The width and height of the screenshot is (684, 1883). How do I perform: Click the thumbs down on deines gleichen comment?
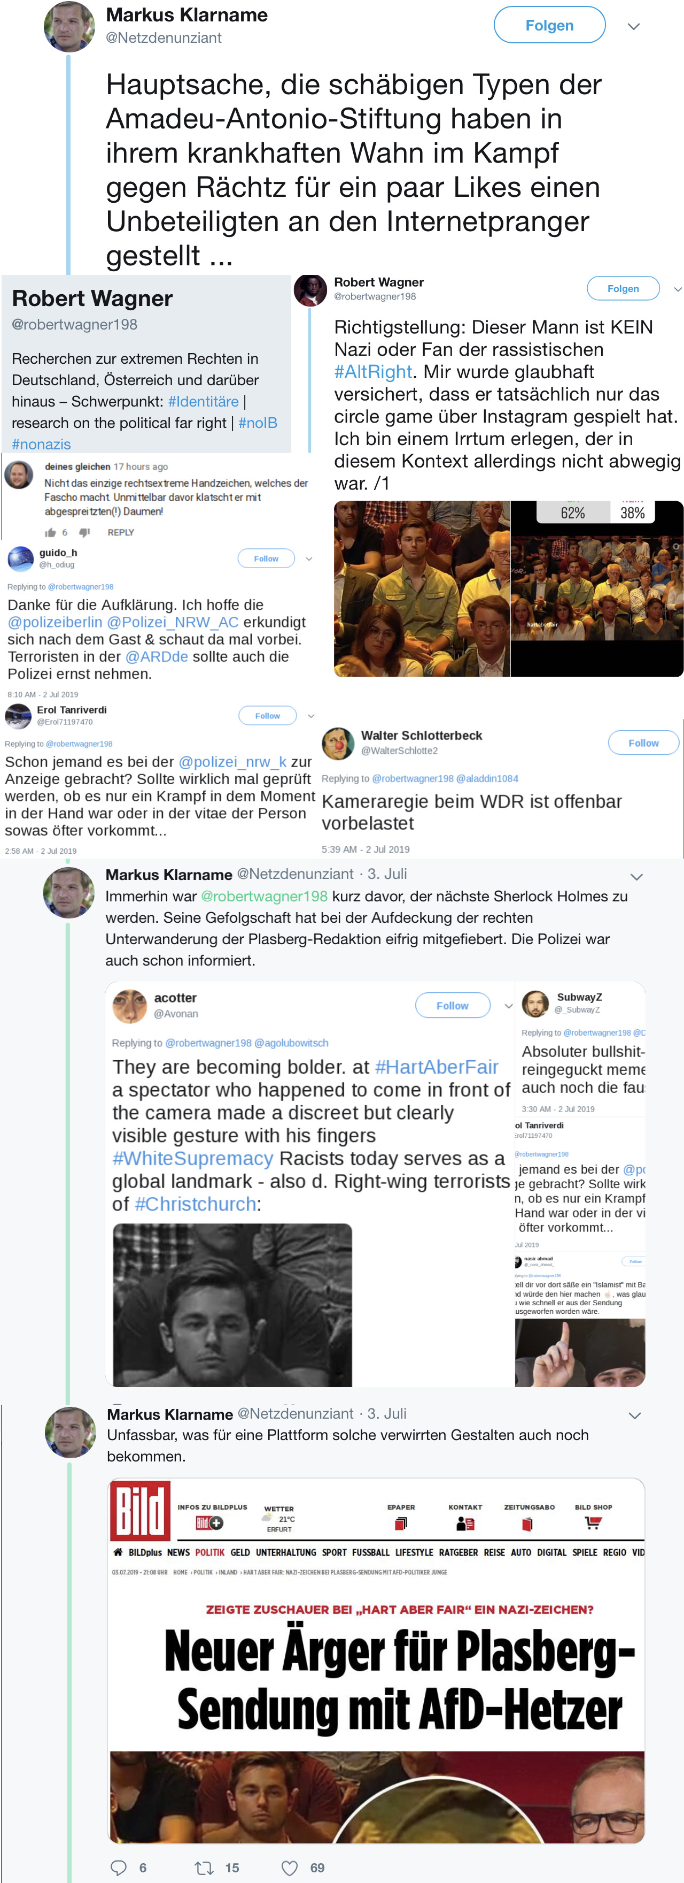tap(84, 532)
